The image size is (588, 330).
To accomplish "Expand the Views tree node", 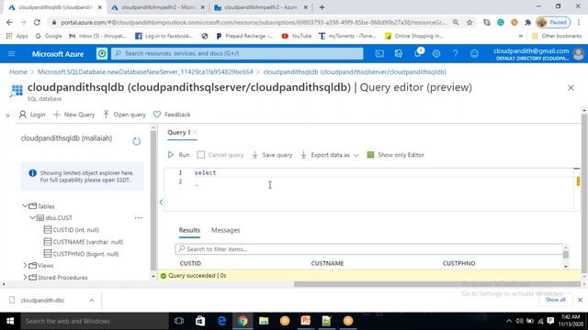I will [x=25, y=265].
